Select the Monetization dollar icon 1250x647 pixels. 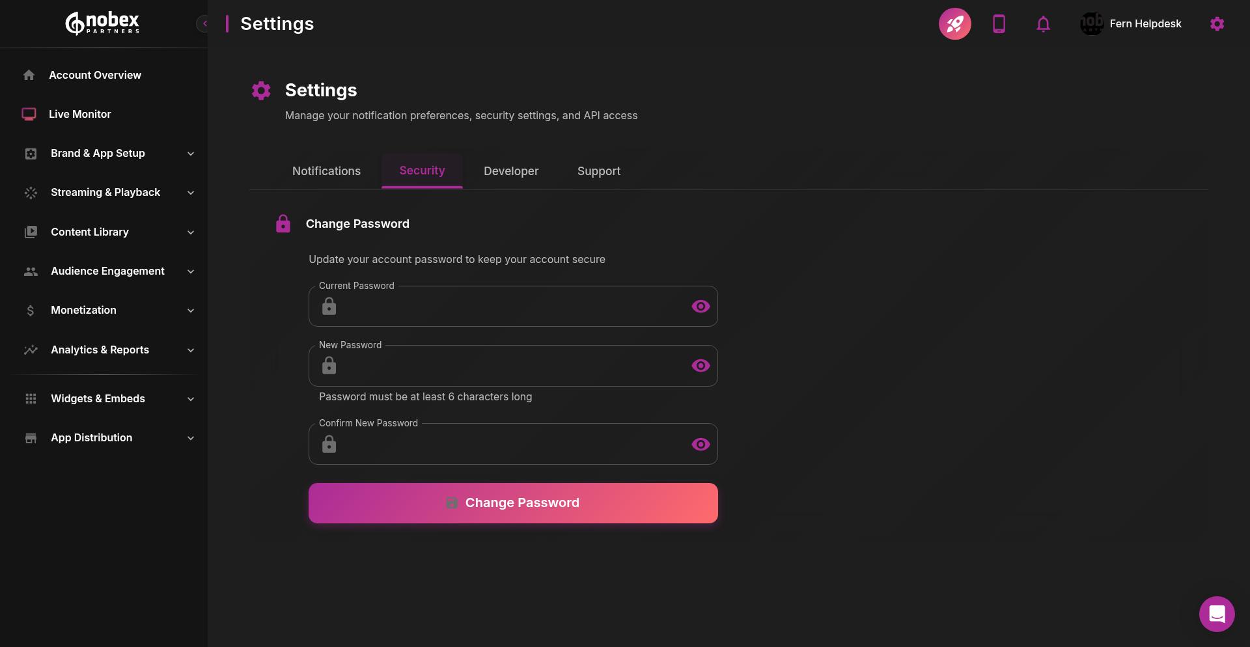31,310
